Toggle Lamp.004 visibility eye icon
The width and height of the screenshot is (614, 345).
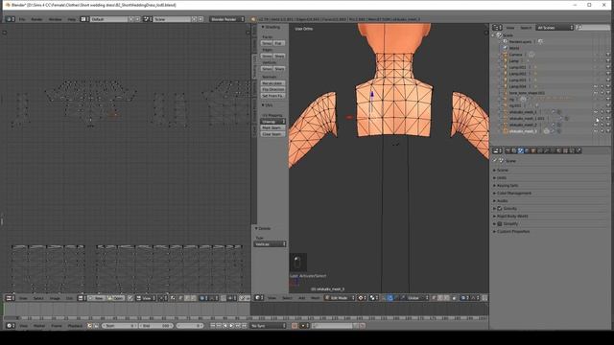(x=596, y=86)
